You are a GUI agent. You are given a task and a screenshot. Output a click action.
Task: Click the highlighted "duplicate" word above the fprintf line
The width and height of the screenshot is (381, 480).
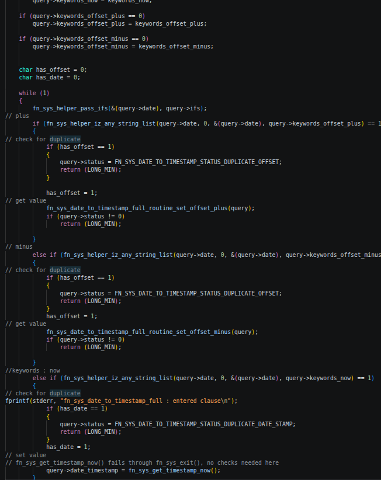click(x=65, y=394)
